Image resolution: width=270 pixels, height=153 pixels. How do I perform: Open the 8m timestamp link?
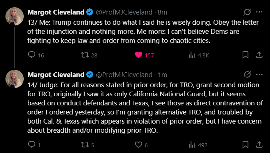[x=162, y=12]
